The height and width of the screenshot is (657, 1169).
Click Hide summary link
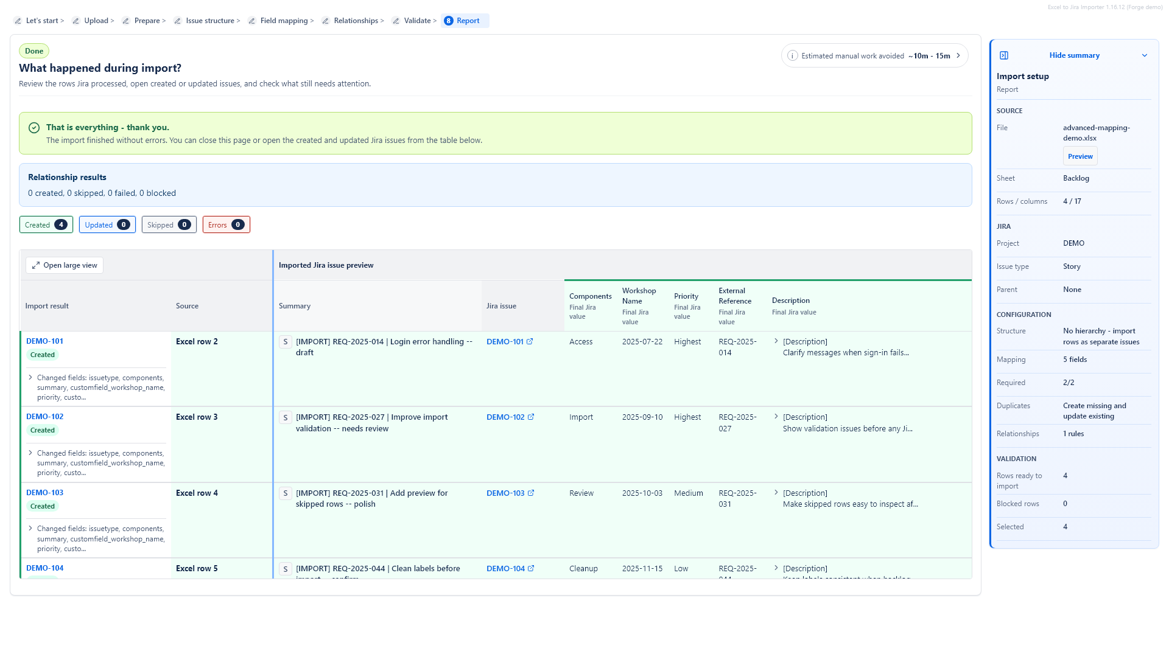point(1074,55)
